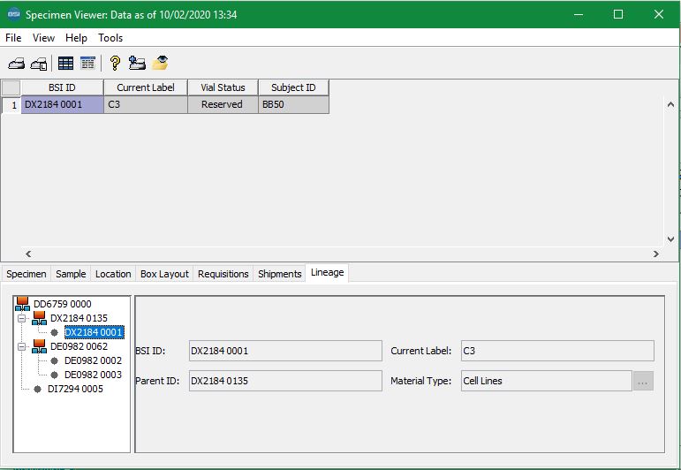Click the form/list view toolbar icon
The width and height of the screenshot is (681, 470).
[x=87, y=64]
